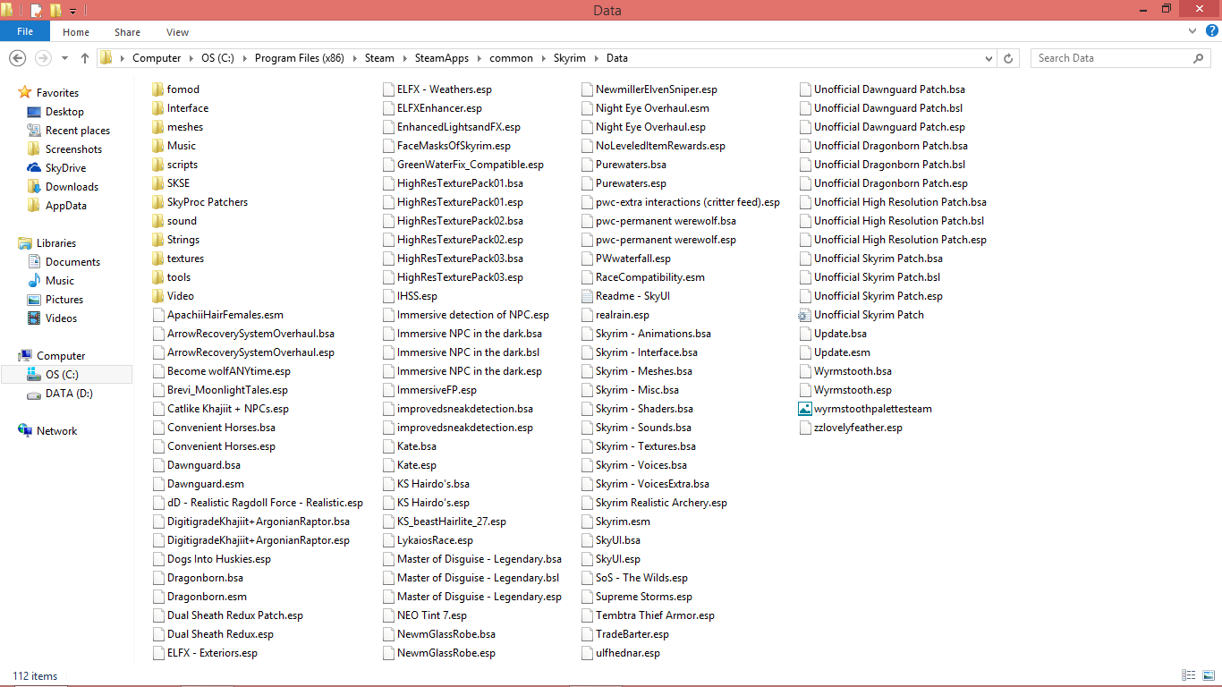Select the meshes folder icon

pyautogui.click(x=158, y=127)
